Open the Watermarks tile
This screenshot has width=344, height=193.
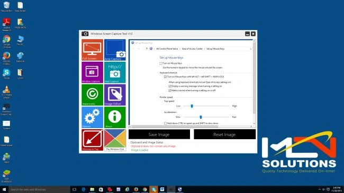pos(93,95)
